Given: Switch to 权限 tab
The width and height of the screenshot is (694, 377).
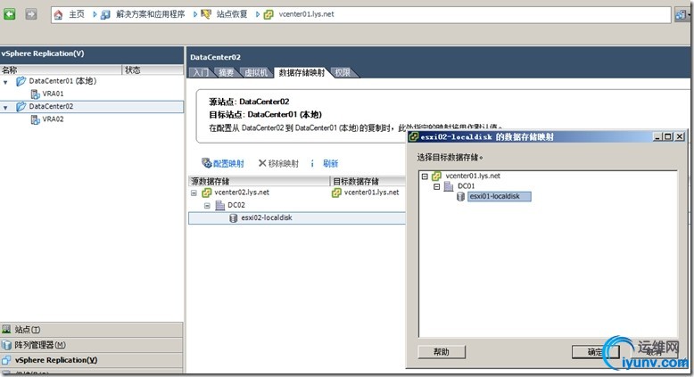Looking at the screenshot, I should [343, 72].
